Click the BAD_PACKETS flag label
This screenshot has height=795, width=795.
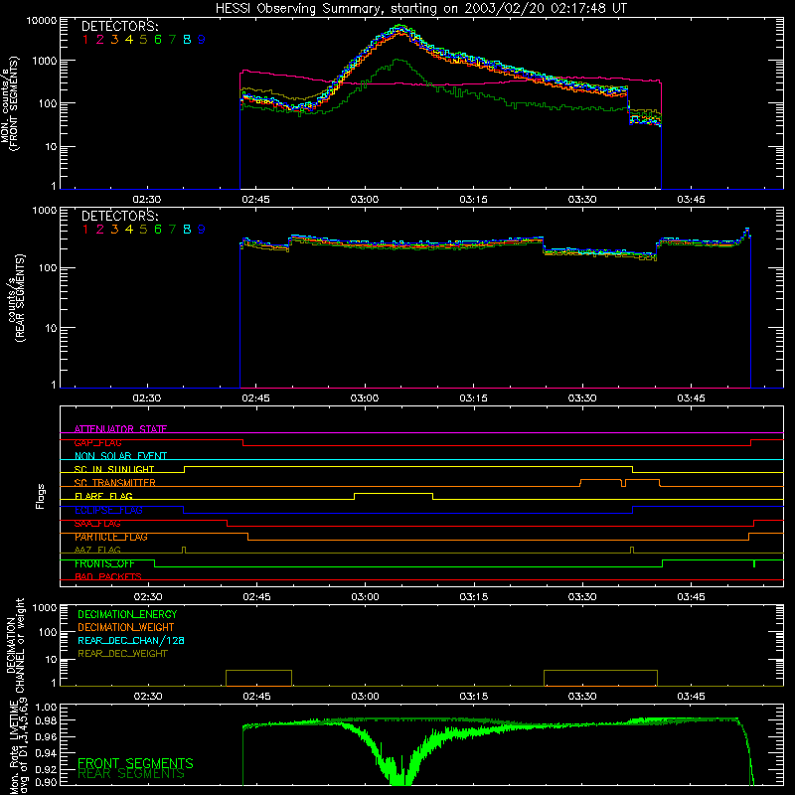[x=108, y=577]
